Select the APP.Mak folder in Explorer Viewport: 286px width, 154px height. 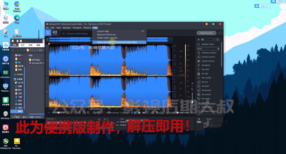click(x=34, y=60)
